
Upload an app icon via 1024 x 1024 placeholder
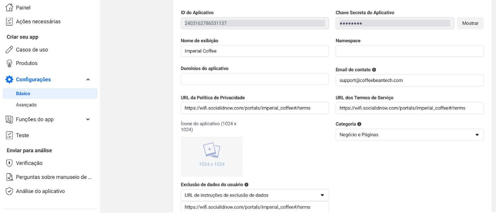point(212,157)
